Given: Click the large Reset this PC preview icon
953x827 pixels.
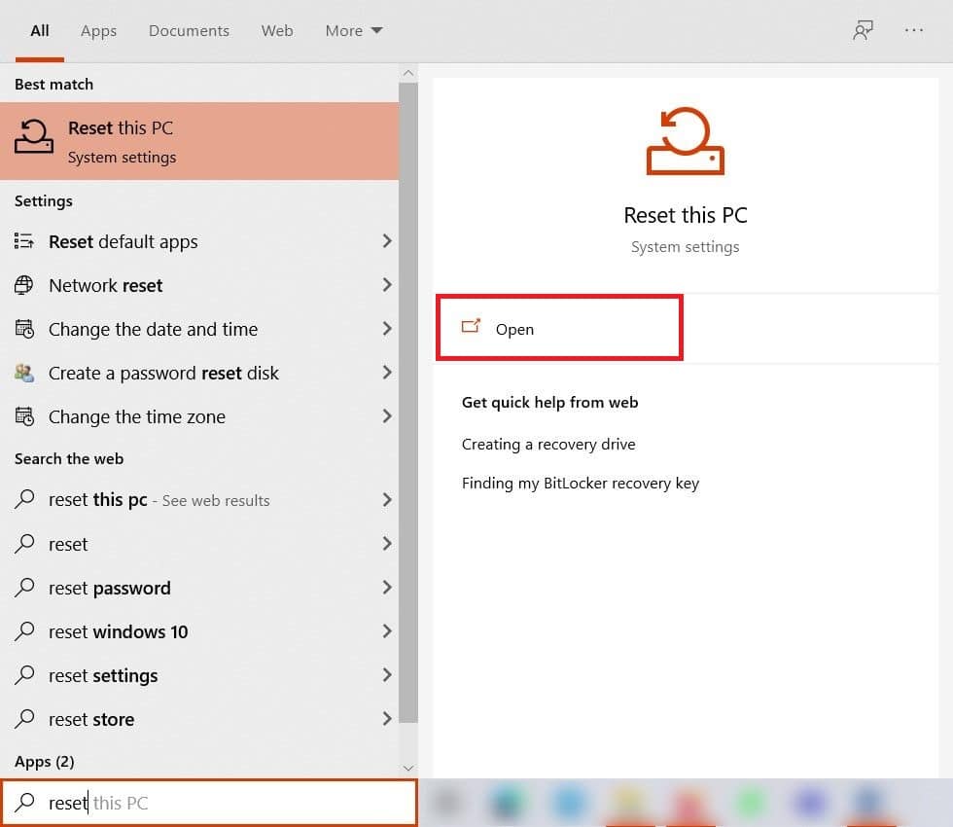Looking at the screenshot, I should tap(686, 142).
